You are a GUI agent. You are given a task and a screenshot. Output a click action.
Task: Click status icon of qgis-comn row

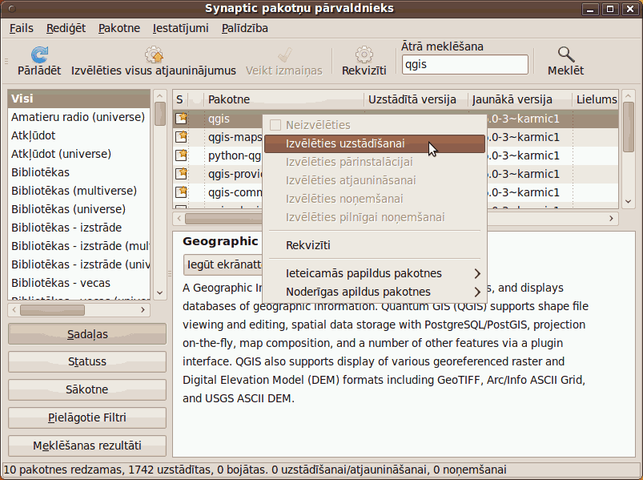point(181,192)
